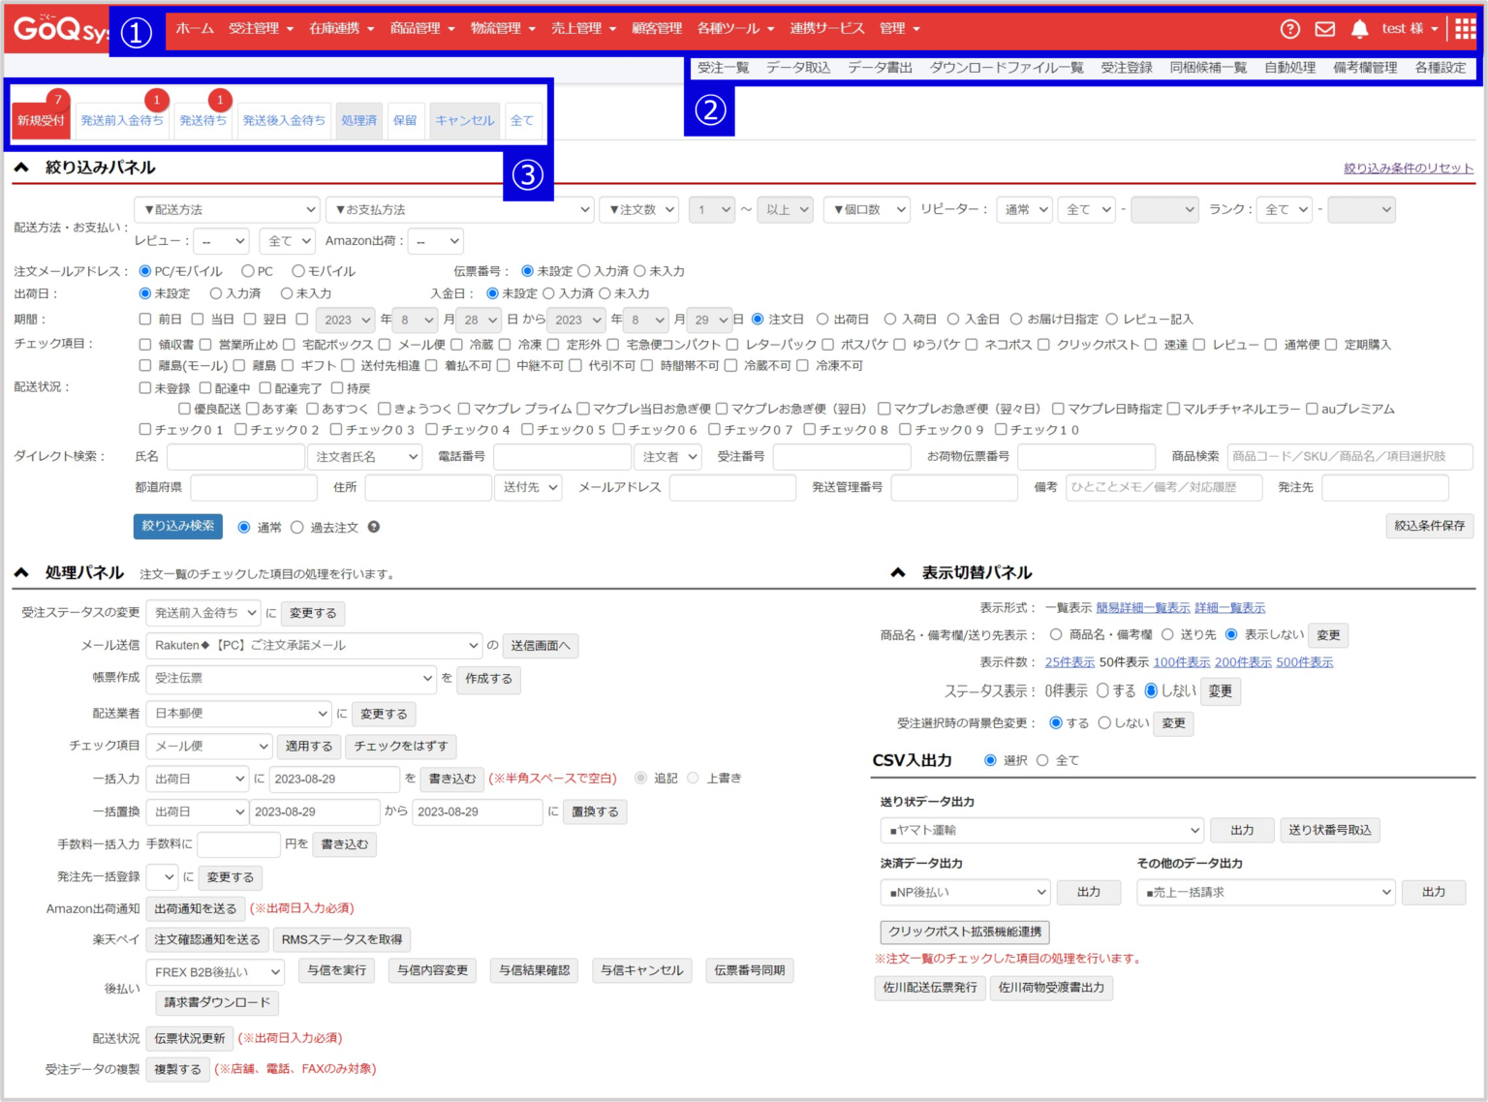This screenshot has height=1102, width=1488.
Task: Click the 電話番号 input field
Action: [x=562, y=456]
